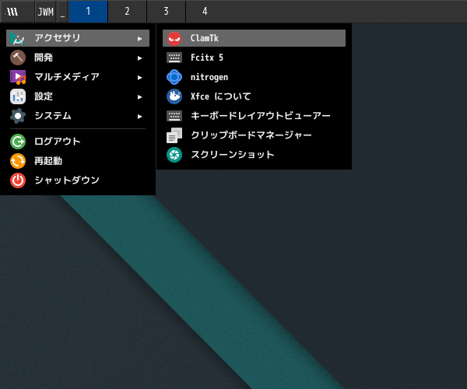467x389 pixels.
Task: Click the mixer sliders icon for 設定
Action: (x=18, y=96)
